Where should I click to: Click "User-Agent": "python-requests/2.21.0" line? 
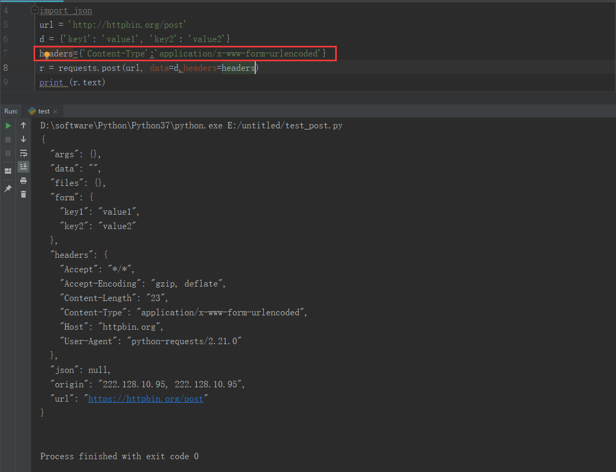click(150, 341)
